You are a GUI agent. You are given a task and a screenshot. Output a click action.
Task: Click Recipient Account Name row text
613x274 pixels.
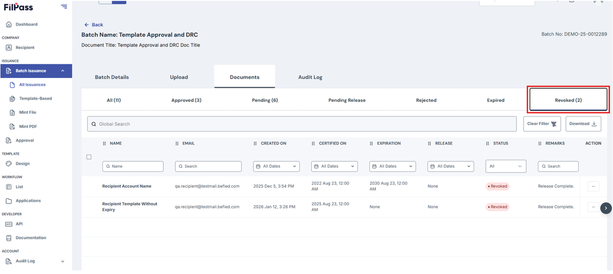127,186
